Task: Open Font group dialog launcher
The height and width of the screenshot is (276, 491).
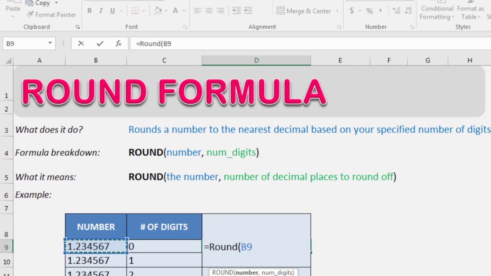Action: pyautogui.click(x=185, y=27)
